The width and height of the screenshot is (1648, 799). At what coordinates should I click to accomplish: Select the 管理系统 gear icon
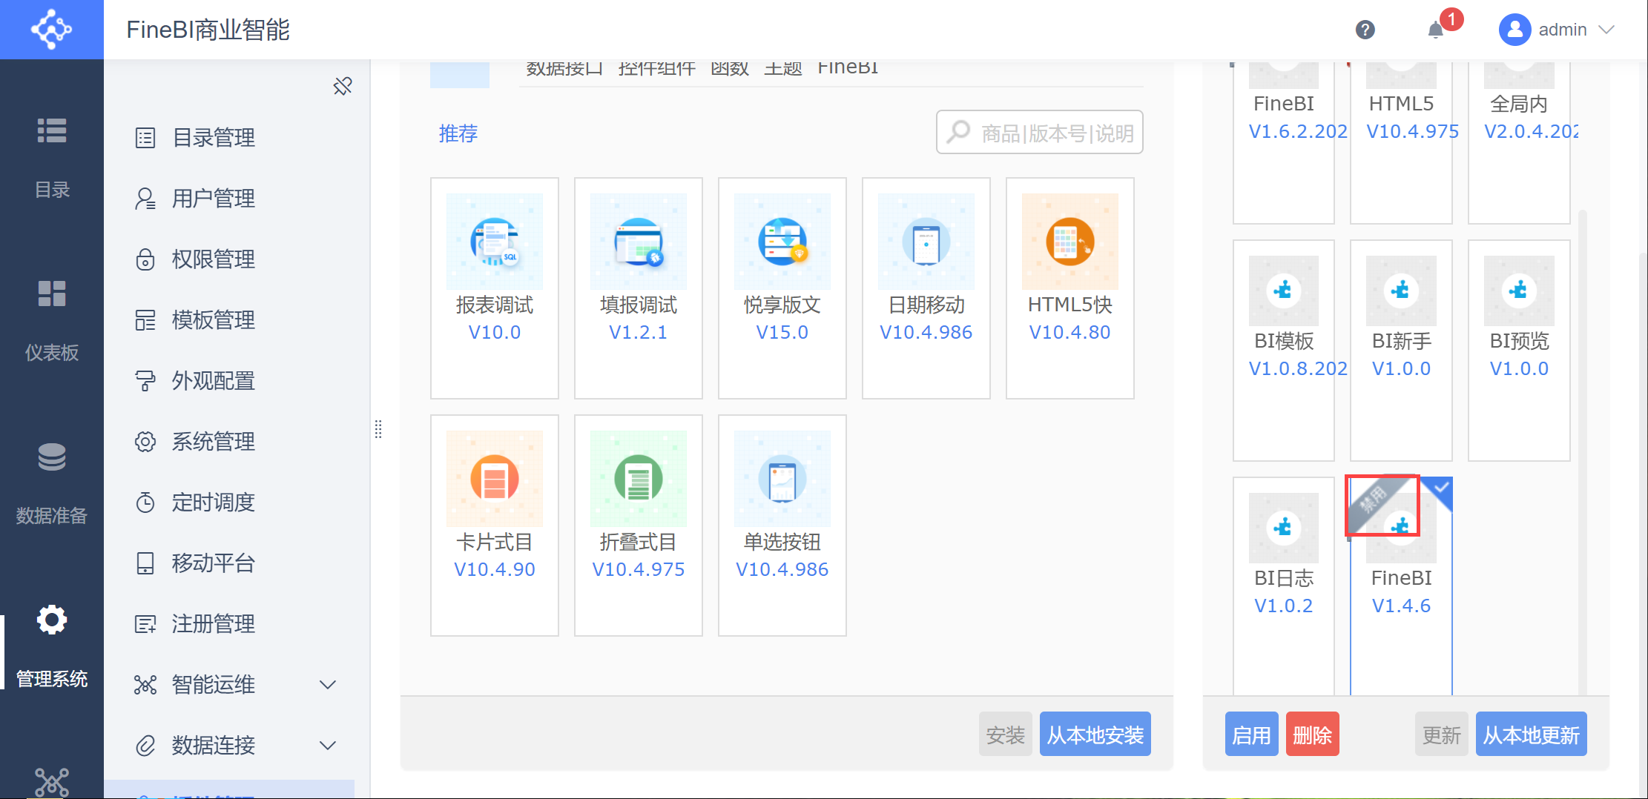[x=52, y=620]
